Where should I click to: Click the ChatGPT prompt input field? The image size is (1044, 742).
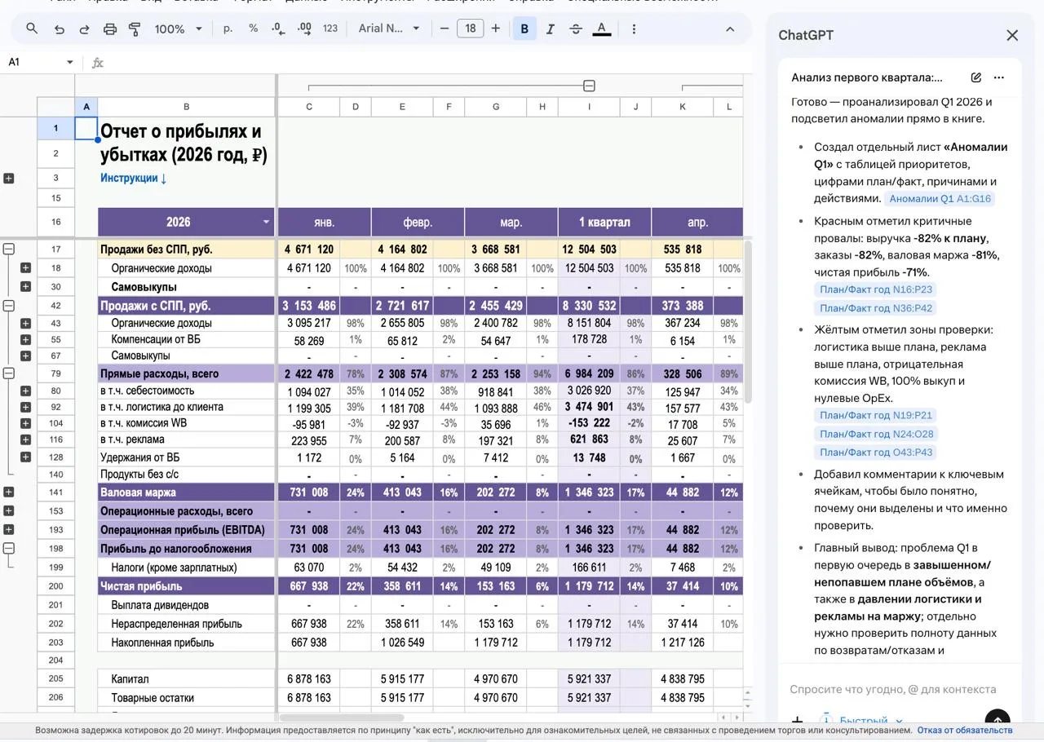[893, 689]
